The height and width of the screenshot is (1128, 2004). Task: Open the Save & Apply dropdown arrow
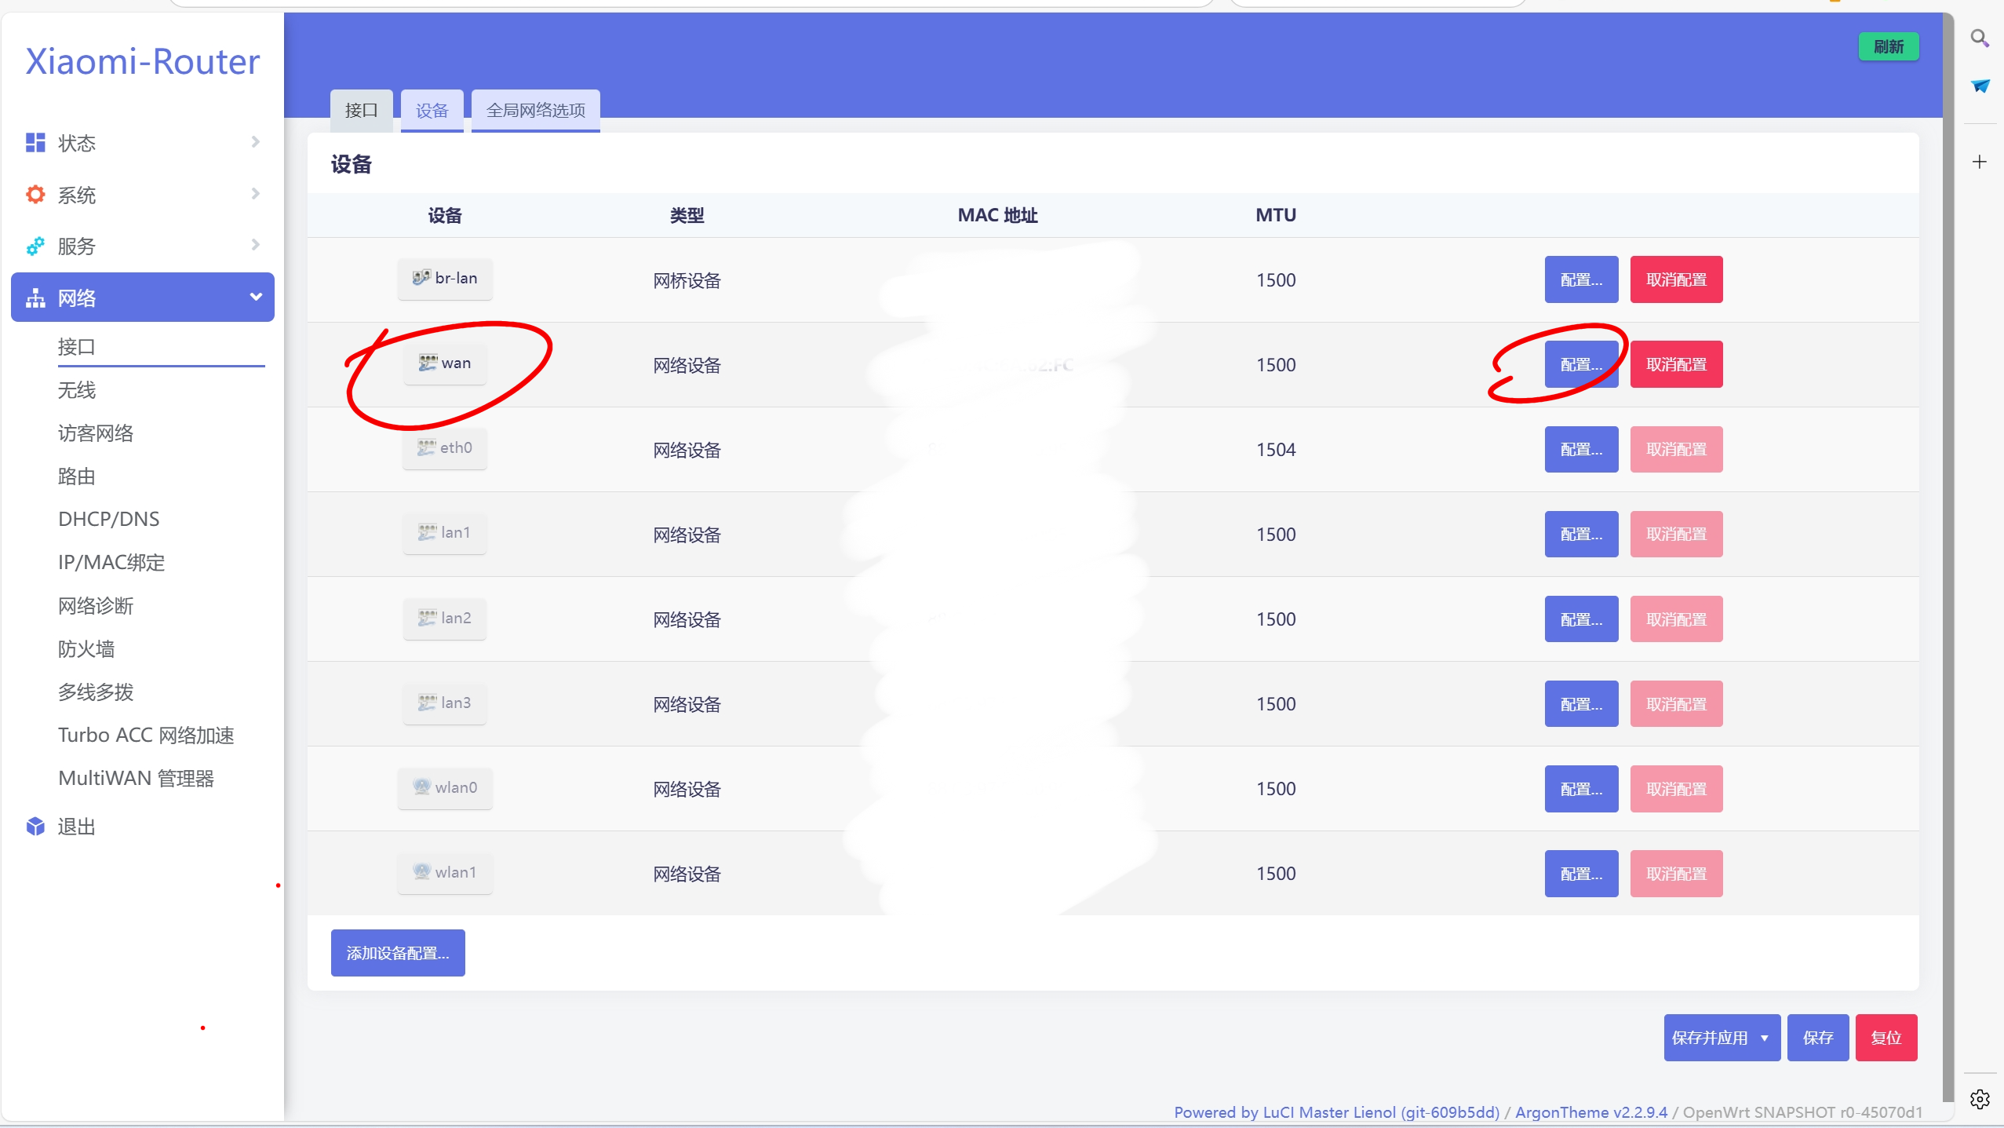tap(1764, 1038)
